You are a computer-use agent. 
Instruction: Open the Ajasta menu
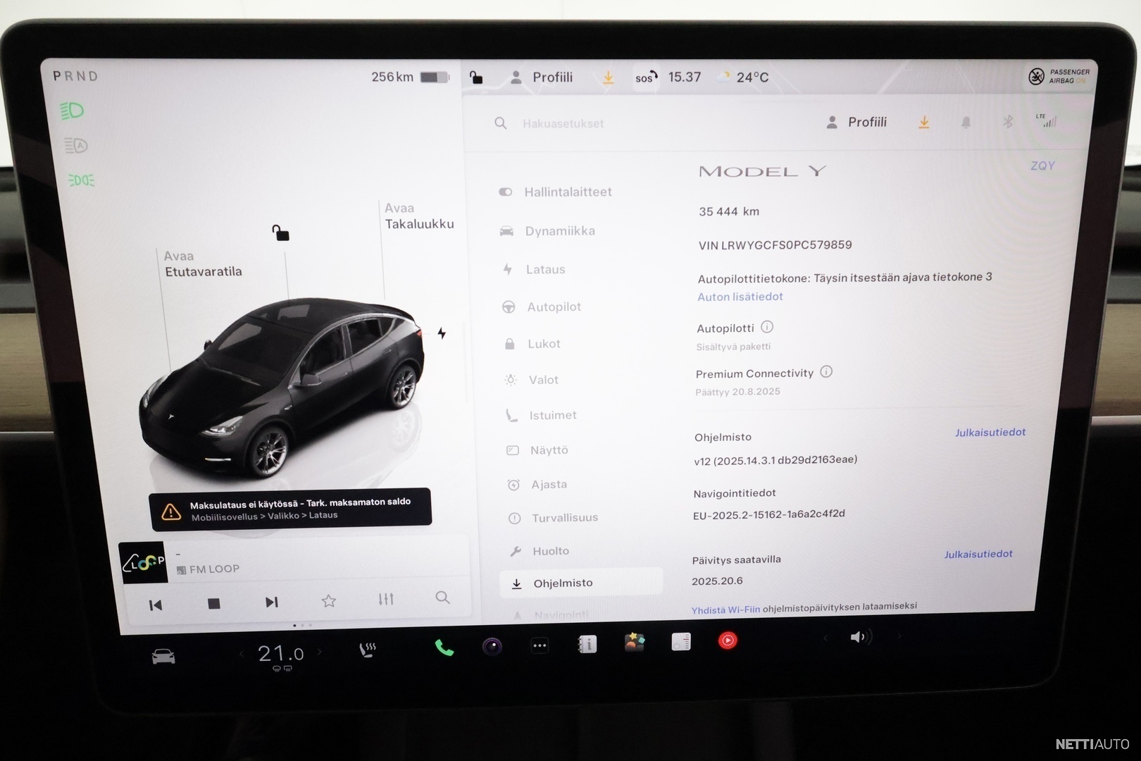537,484
